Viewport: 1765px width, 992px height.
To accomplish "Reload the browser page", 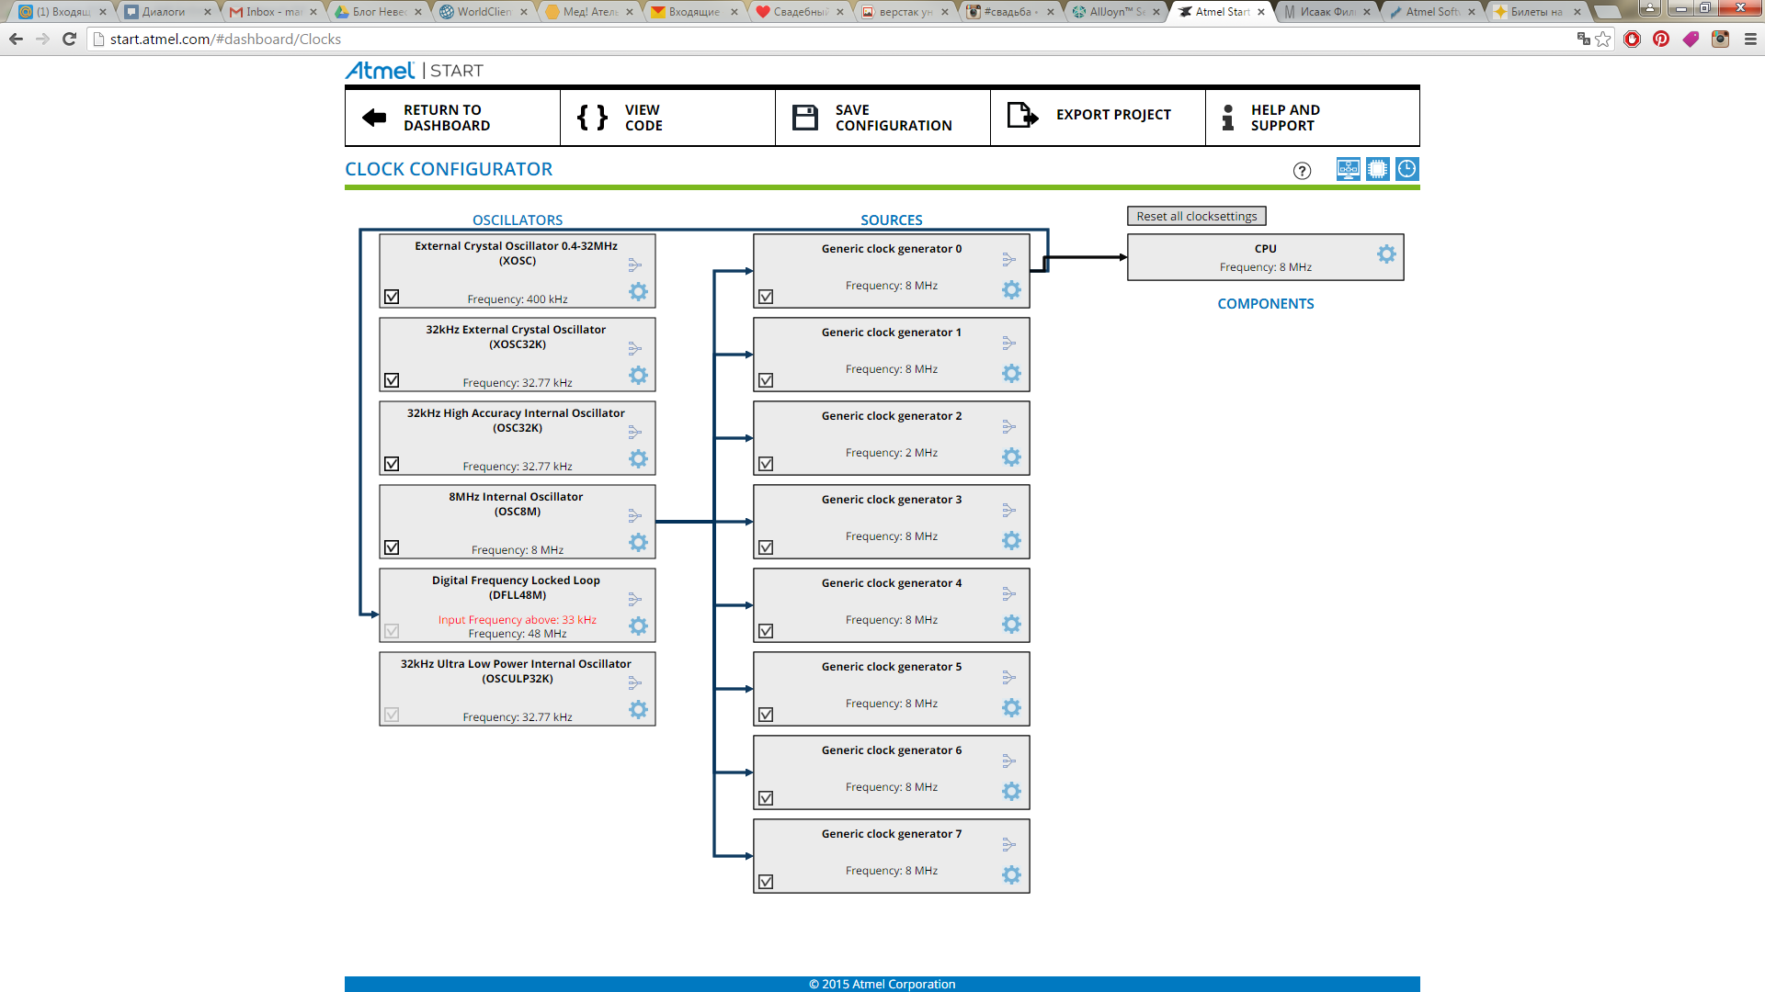I will pos(69,39).
